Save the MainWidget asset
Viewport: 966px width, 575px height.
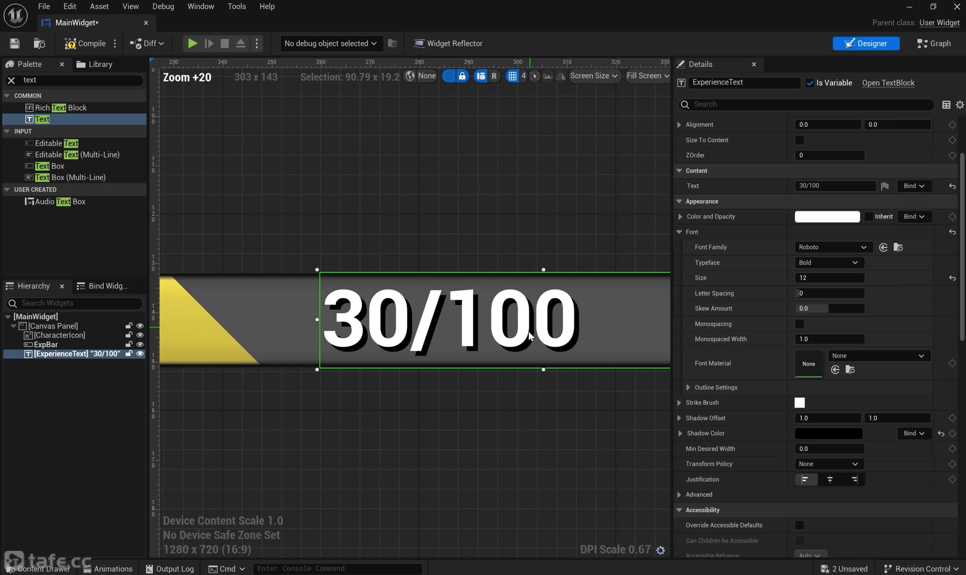coord(14,43)
